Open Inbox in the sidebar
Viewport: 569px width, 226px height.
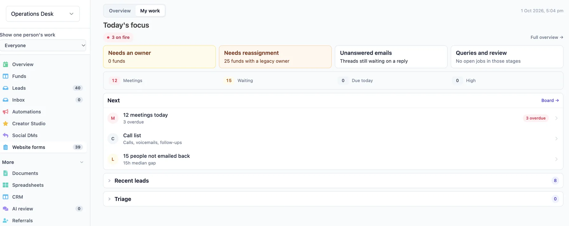pyautogui.click(x=43, y=100)
